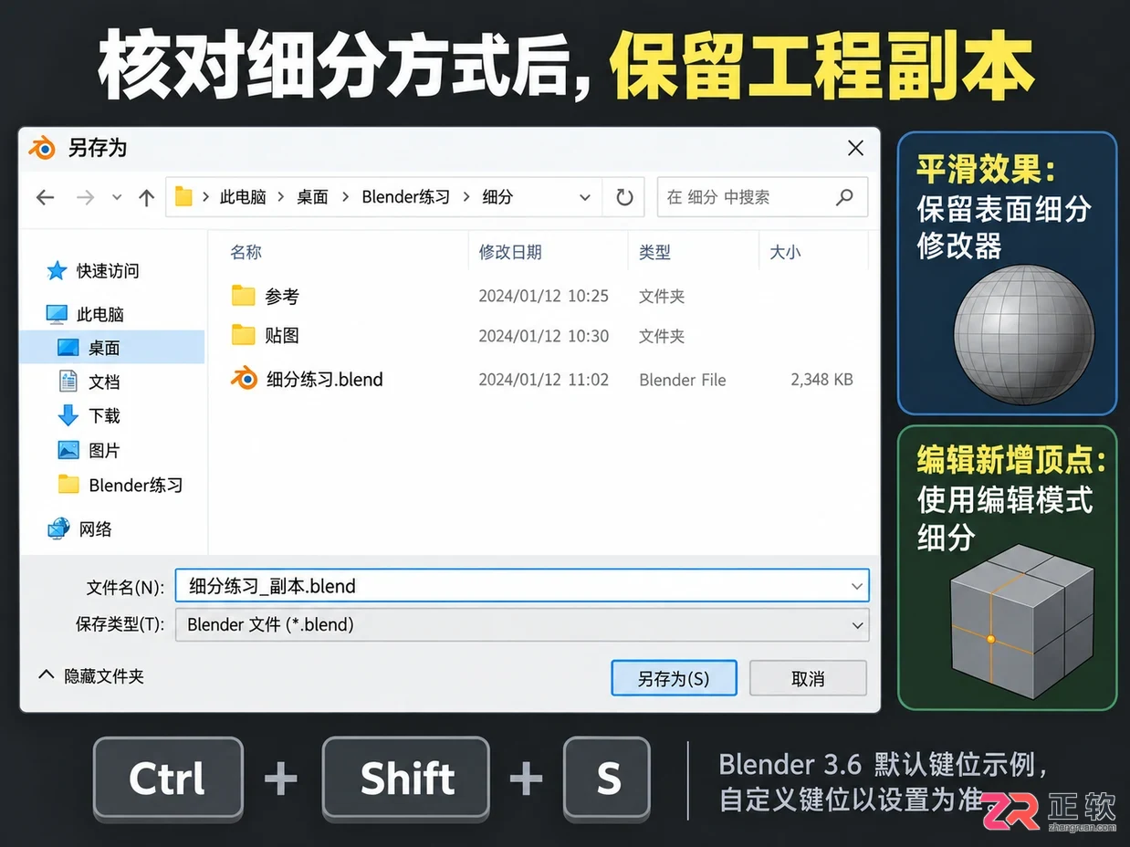Open 快速访问 in the sidebar
This screenshot has height=847, width=1130.
click(108, 271)
